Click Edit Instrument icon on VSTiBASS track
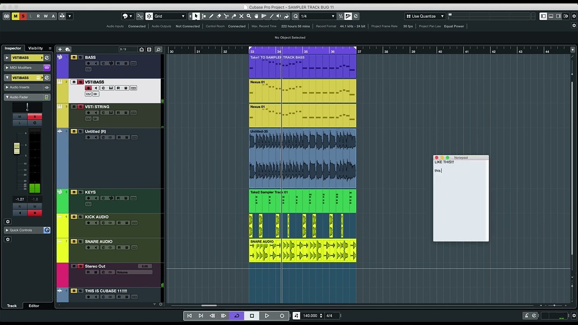Screen dimensions: 578x325 pos(111,88)
